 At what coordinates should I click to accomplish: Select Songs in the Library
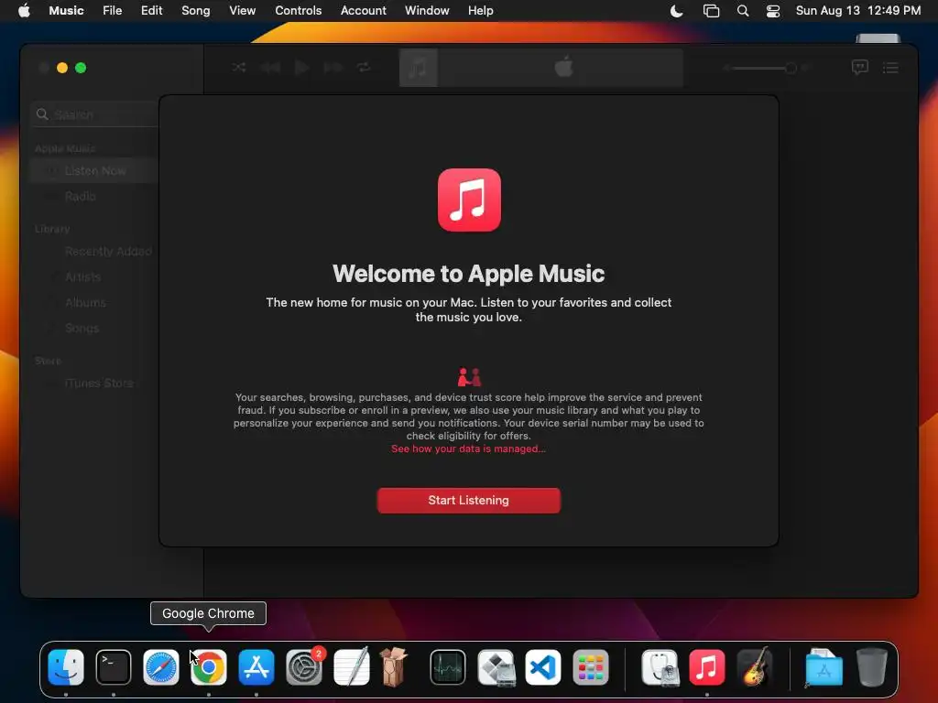tap(82, 329)
